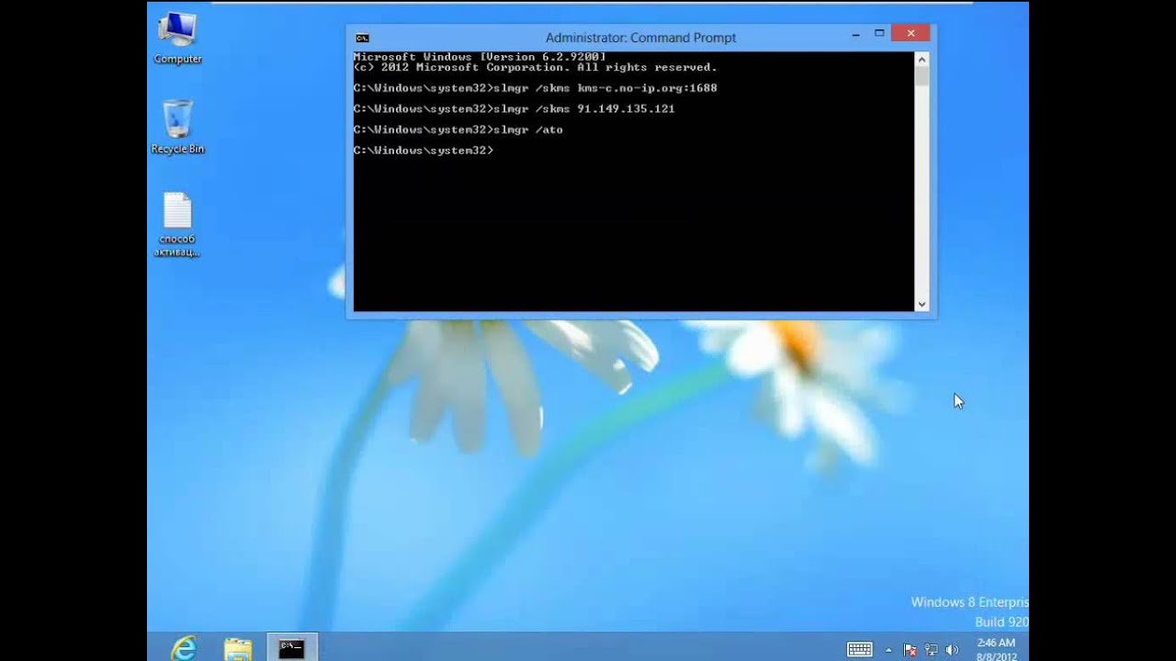Click the Command Prompt scrollbar up arrow
Viewport: 1176px width, 661px height.
coord(922,59)
